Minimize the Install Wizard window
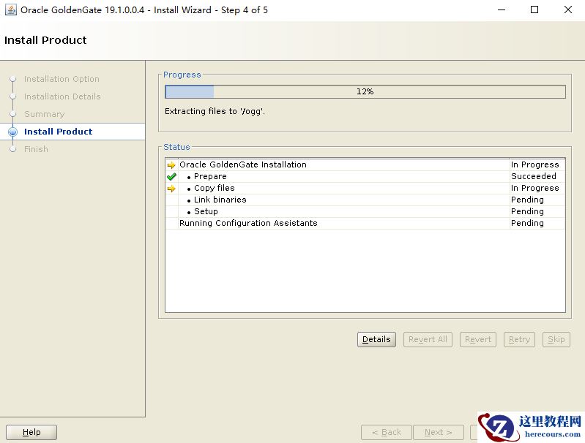 (x=502, y=10)
